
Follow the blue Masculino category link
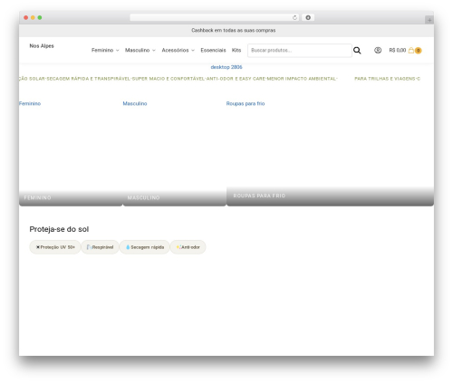tap(135, 103)
